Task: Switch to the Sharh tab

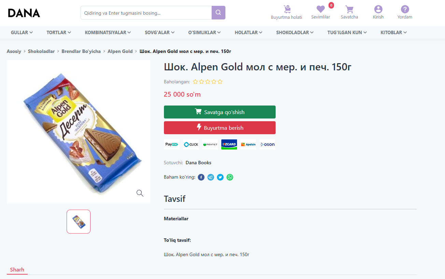Action: point(17,270)
